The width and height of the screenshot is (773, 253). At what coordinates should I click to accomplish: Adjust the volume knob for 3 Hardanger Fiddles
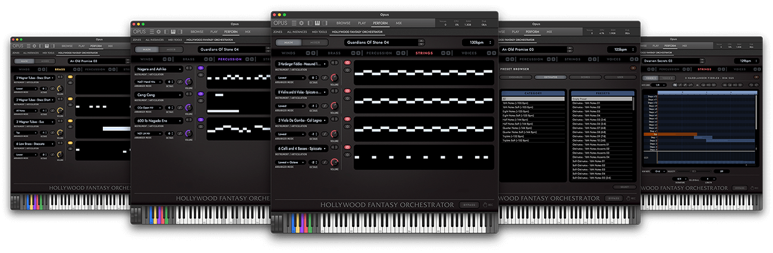334,77
